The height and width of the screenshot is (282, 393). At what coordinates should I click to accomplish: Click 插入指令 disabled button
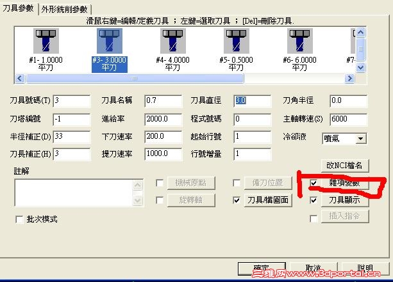point(345,216)
